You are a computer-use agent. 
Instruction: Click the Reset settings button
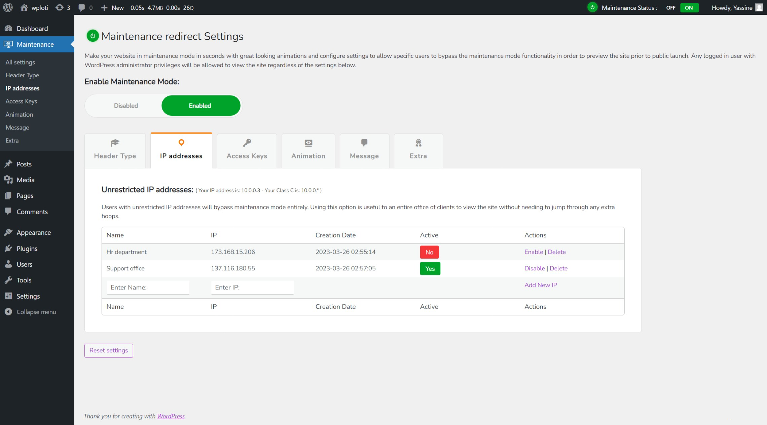click(108, 350)
